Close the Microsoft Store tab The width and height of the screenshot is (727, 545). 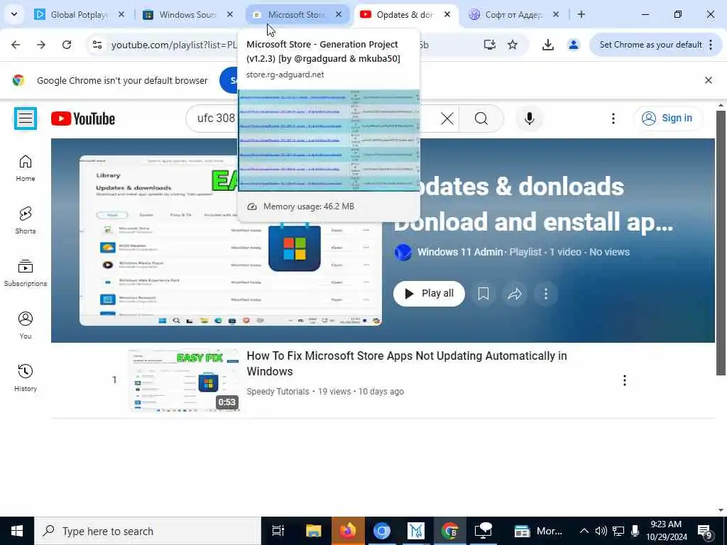(x=339, y=15)
